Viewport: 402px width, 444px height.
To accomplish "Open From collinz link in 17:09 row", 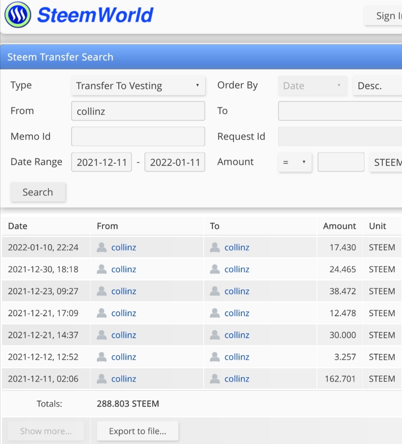I will (124, 313).
